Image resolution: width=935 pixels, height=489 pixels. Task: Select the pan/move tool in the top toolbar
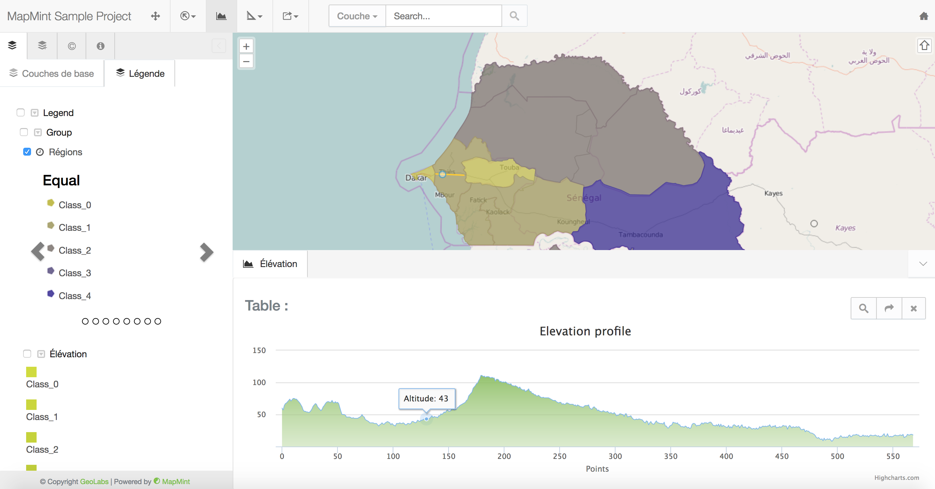click(x=156, y=16)
